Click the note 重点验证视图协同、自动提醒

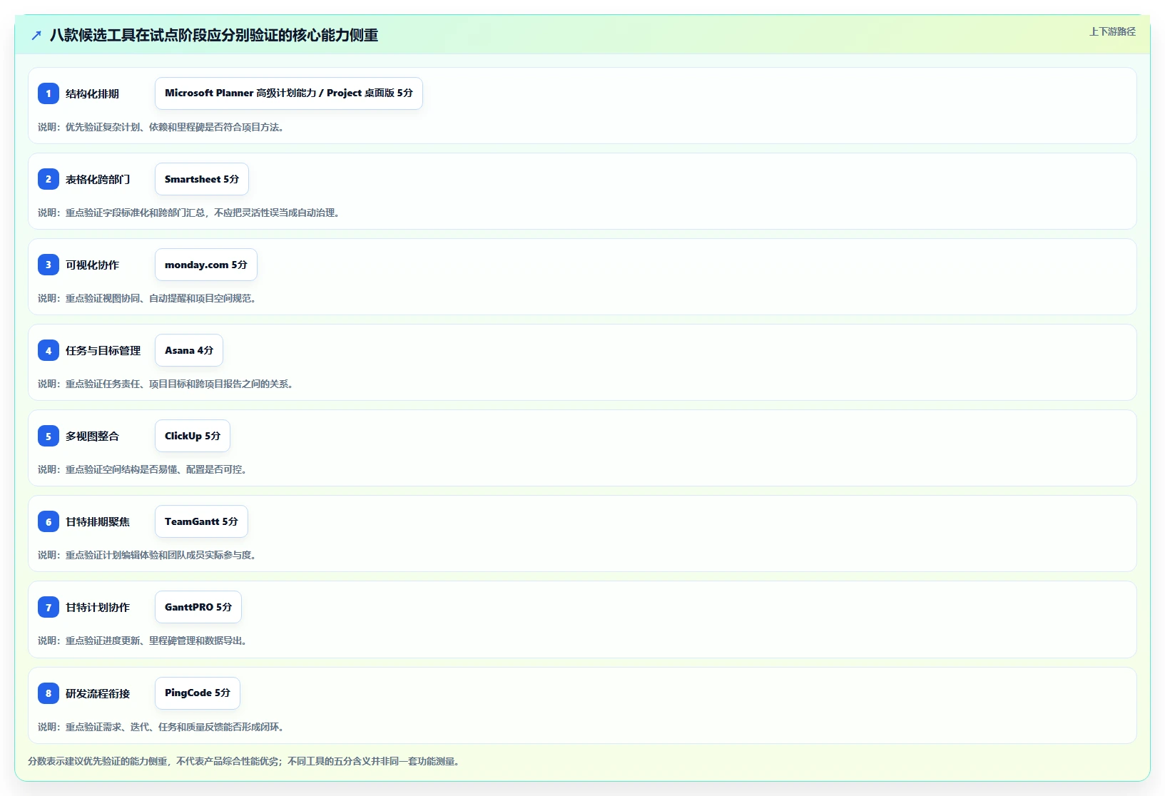tap(148, 298)
